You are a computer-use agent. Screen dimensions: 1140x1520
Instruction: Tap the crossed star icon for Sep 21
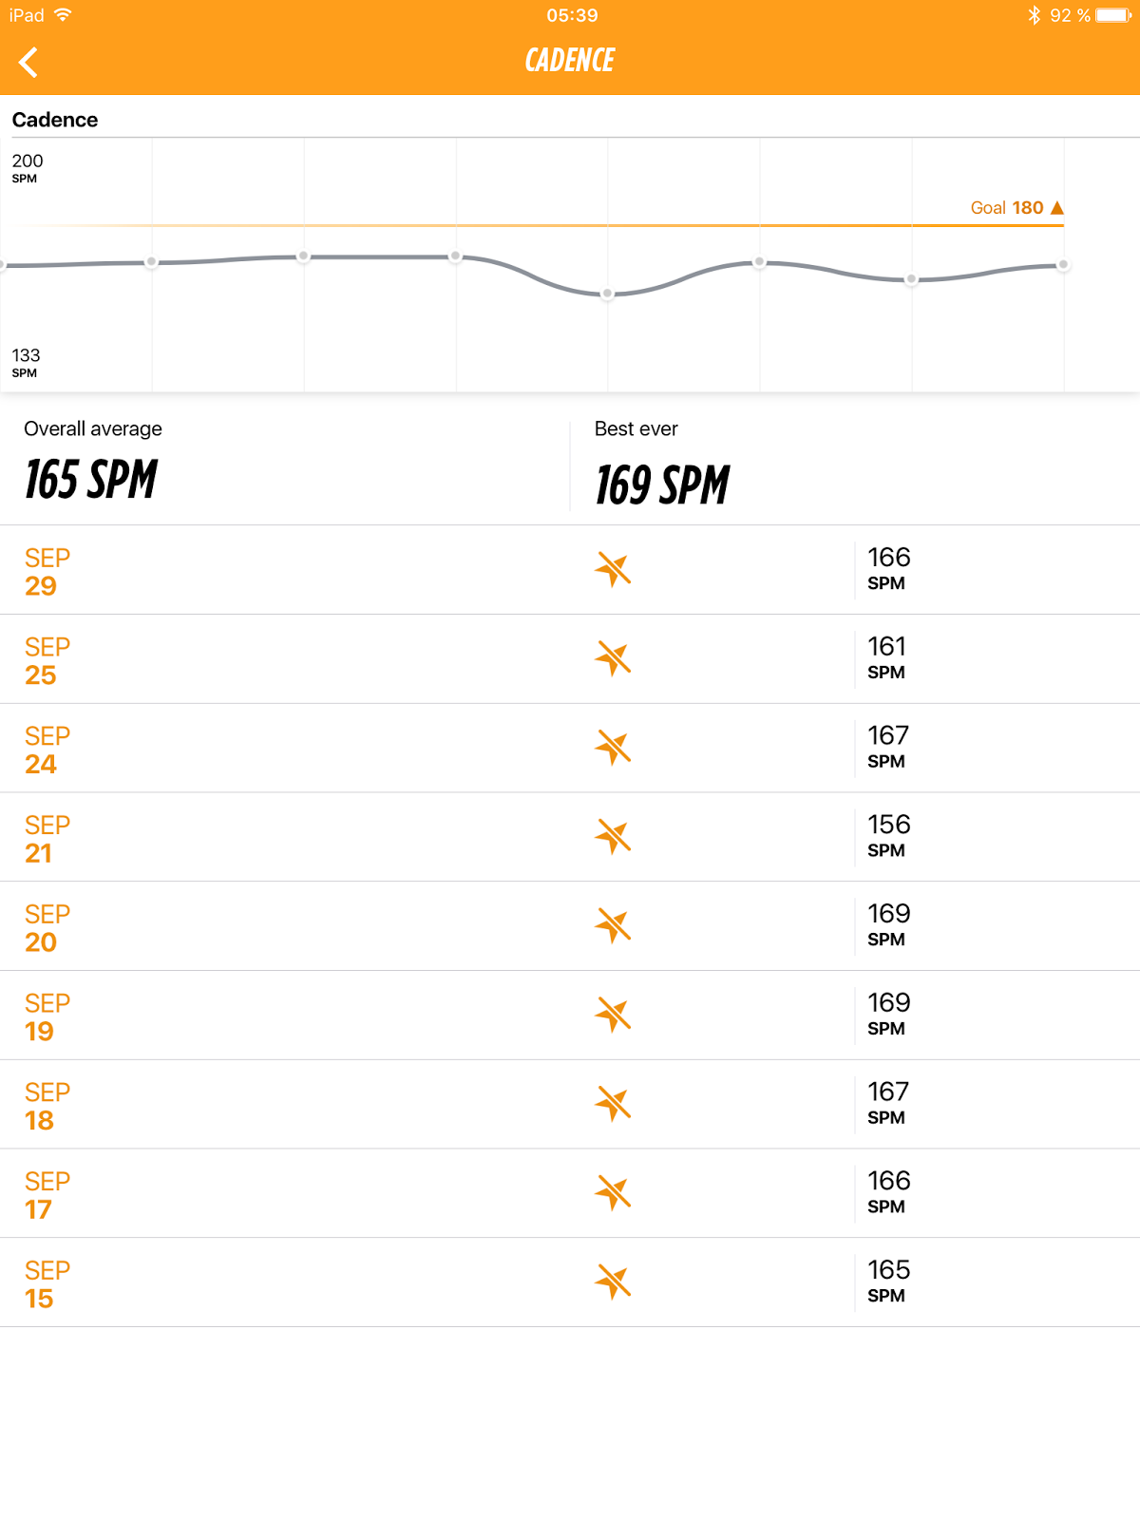point(613,837)
